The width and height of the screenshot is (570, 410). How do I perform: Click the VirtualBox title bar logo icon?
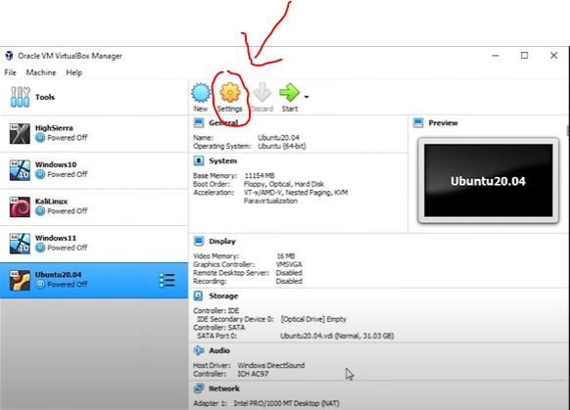coord(9,56)
